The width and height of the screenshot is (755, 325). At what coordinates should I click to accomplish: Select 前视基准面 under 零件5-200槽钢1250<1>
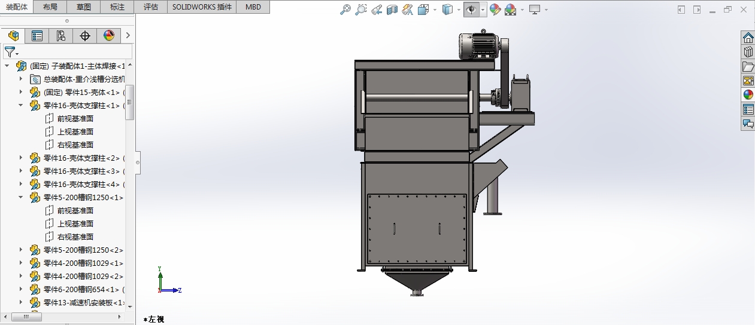pyautogui.click(x=75, y=210)
